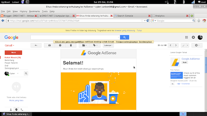
Task: Open the search engine selector dropdown
Action: click(154, 21)
